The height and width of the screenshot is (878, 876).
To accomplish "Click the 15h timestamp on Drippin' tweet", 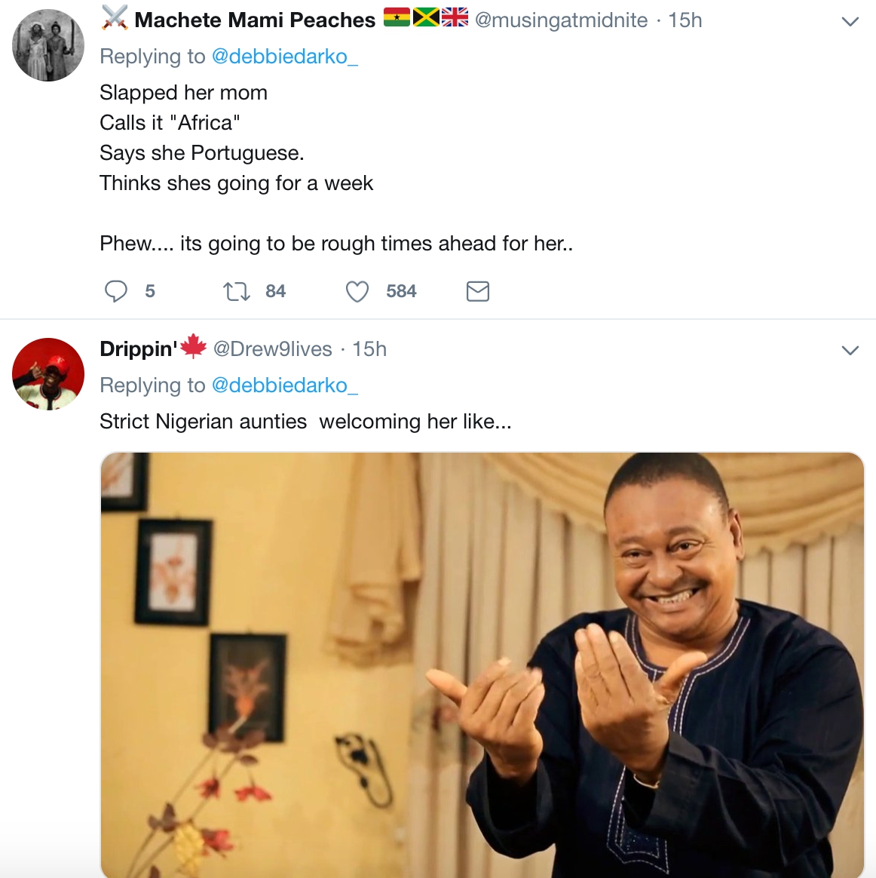I will pyautogui.click(x=369, y=349).
